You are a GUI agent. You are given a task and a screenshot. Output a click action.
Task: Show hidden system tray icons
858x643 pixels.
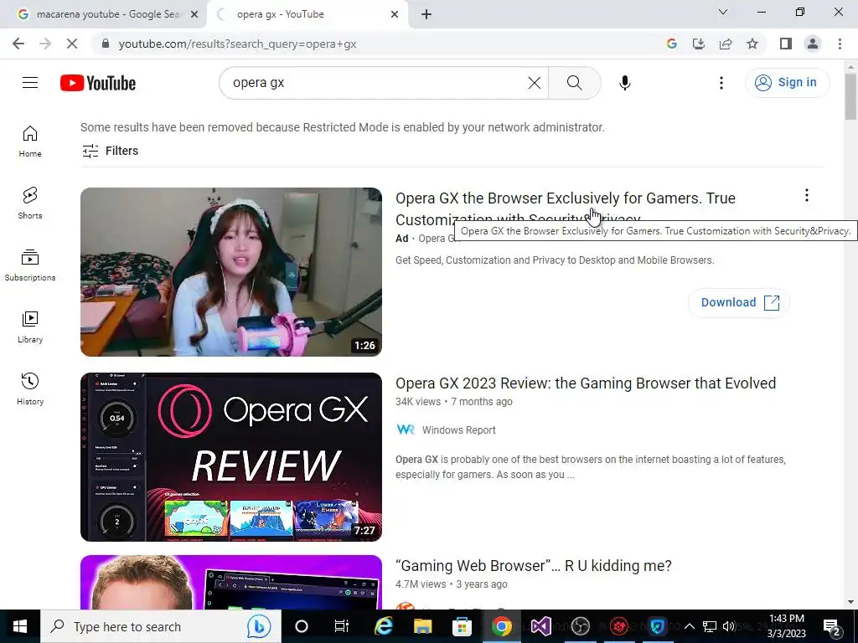pos(690,626)
